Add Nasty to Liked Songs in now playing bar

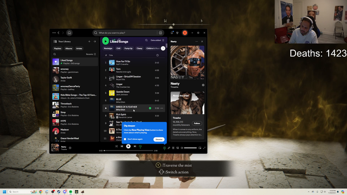[70, 148]
